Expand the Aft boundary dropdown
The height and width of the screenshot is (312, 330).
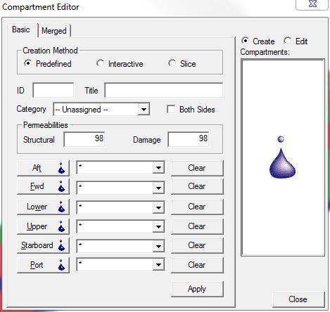click(x=158, y=168)
